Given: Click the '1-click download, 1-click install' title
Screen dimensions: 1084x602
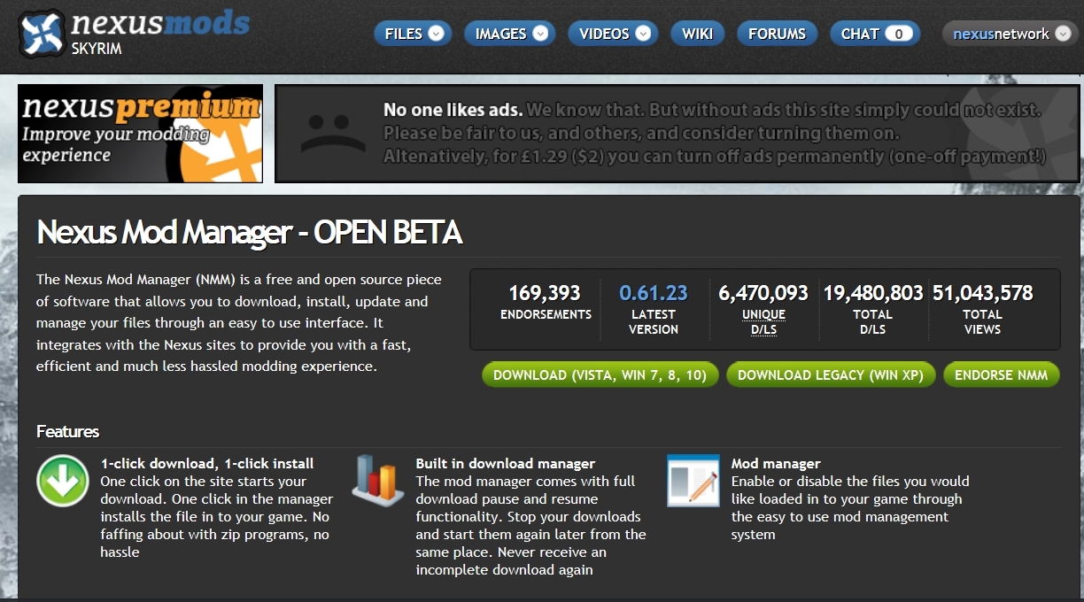Looking at the screenshot, I should point(207,463).
